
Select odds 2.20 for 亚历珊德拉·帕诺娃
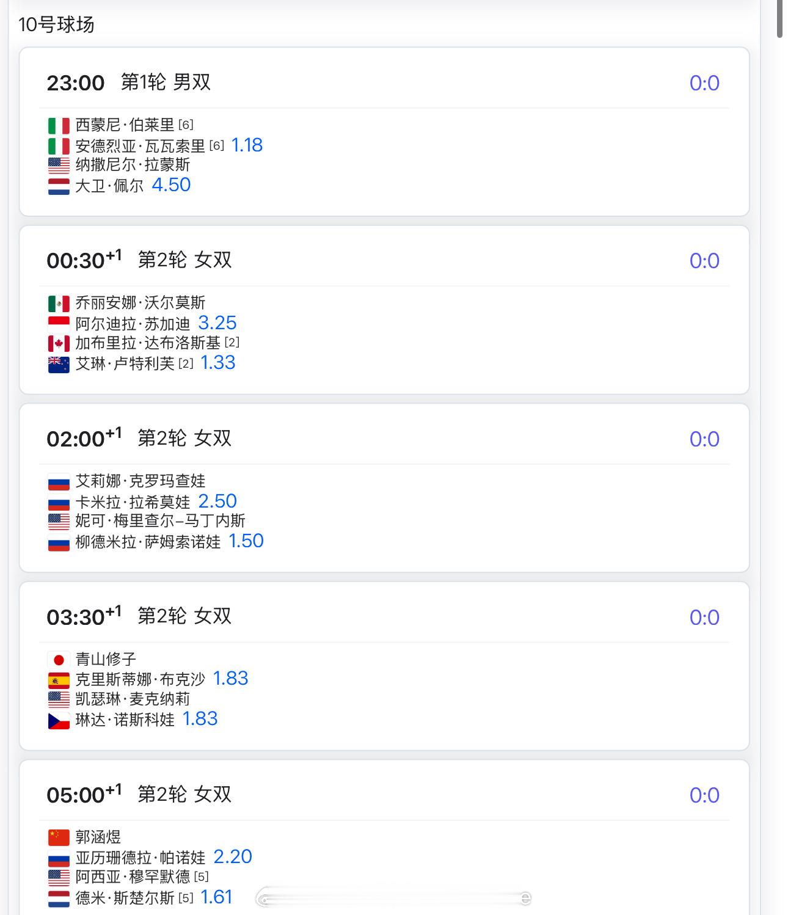233,856
